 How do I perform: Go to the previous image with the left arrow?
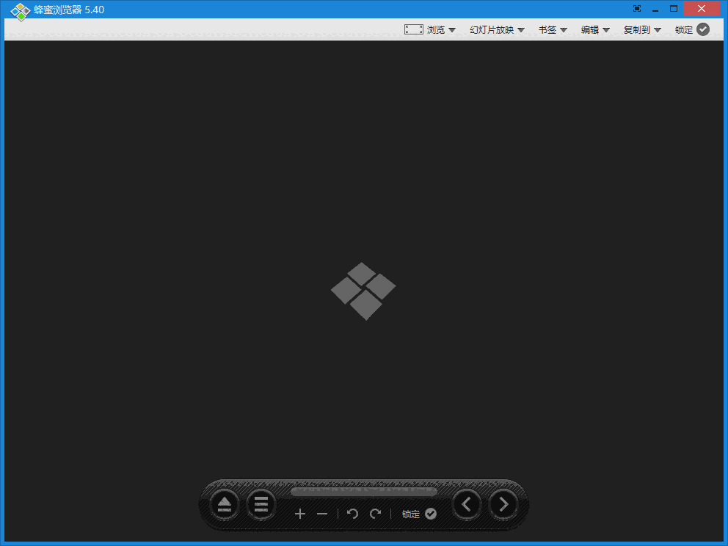[467, 504]
